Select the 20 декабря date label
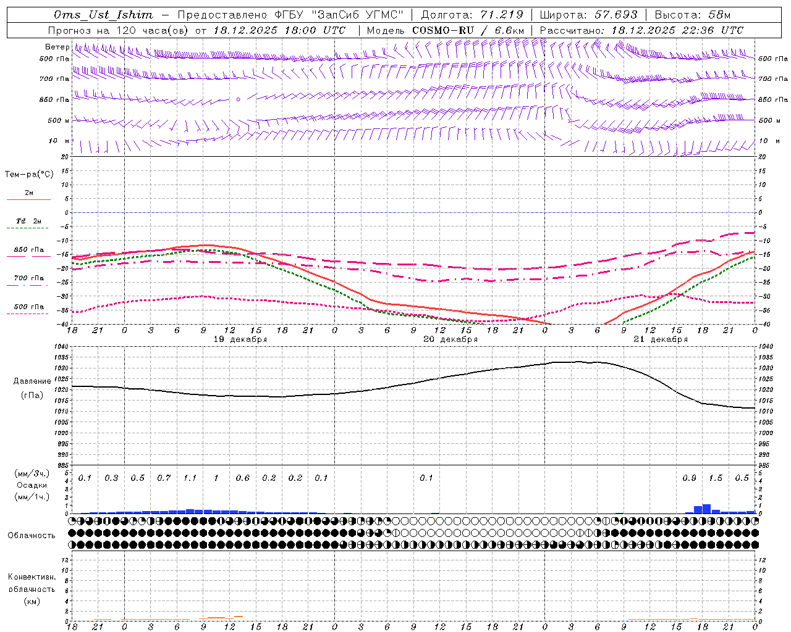791x632 pixels. click(450, 339)
